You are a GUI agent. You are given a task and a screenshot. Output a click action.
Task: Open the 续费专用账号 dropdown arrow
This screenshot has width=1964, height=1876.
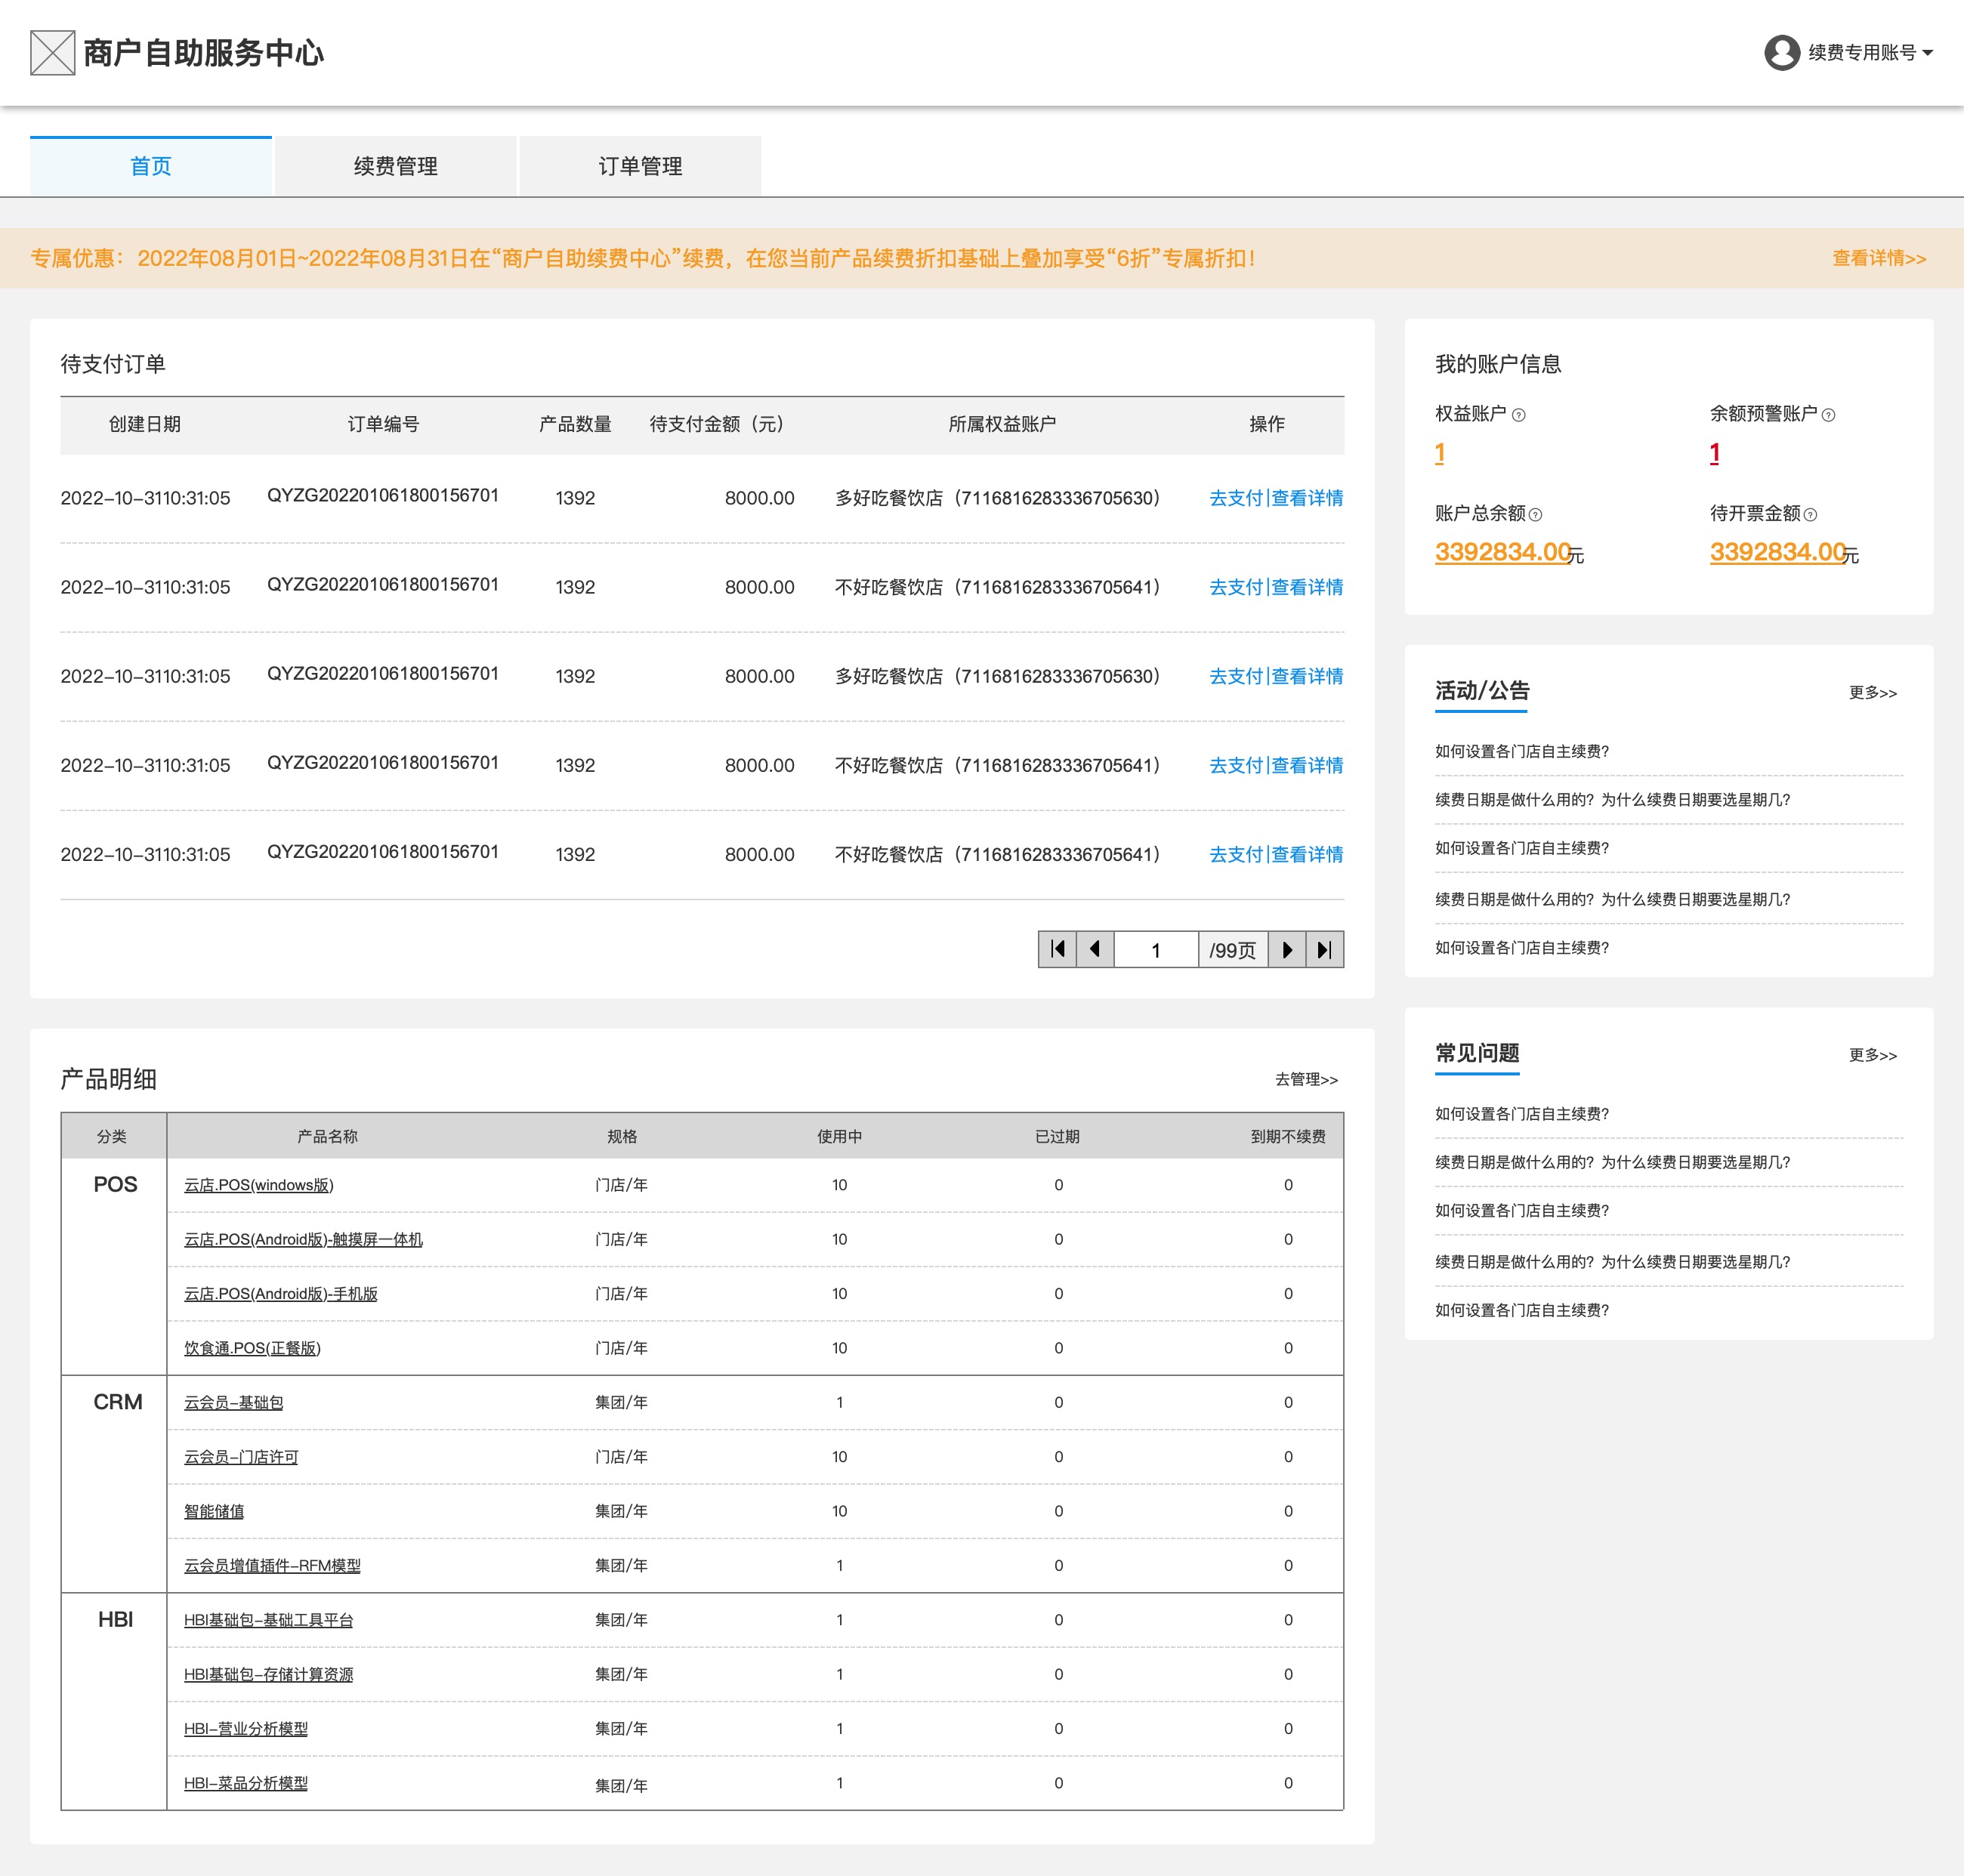[1927, 53]
